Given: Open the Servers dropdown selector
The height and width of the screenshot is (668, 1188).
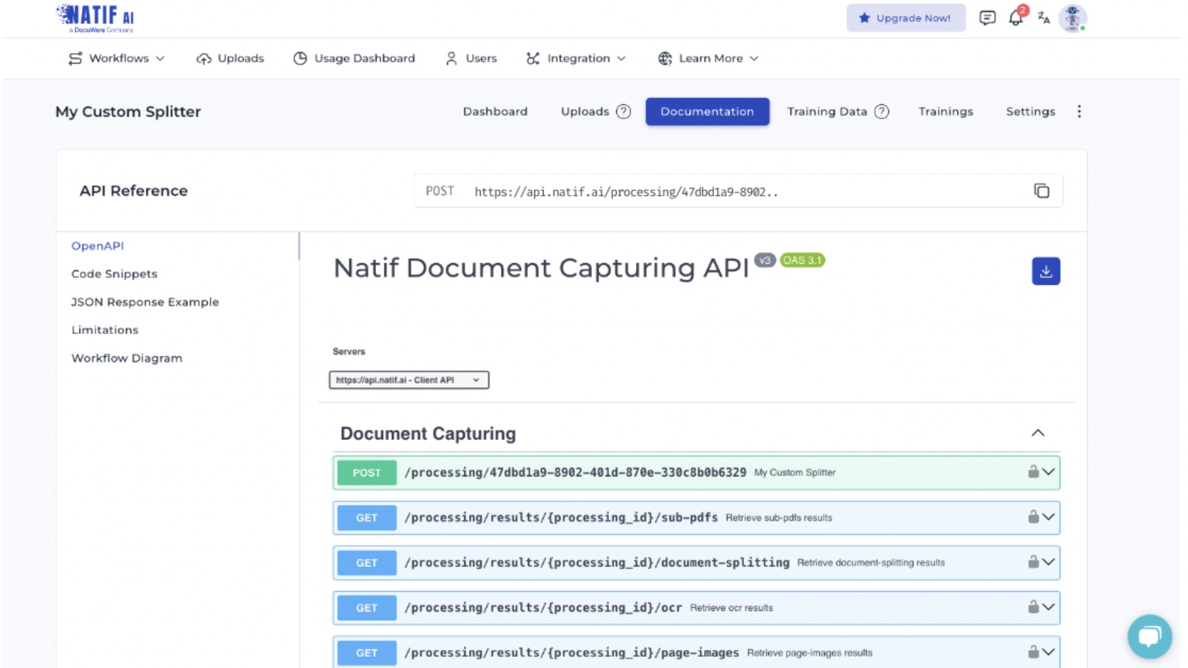Looking at the screenshot, I should tap(409, 380).
